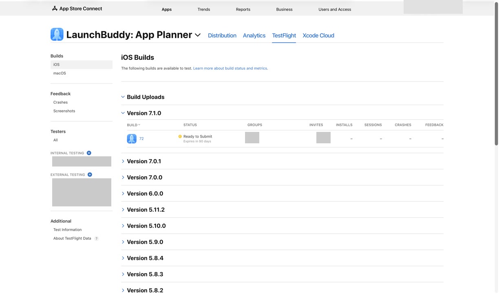
Task: Click the INVITES column header
Action: [316, 125]
